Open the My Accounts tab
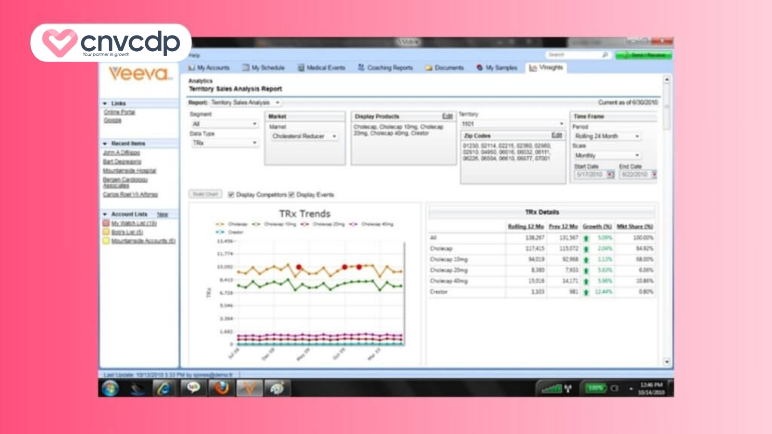The image size is (772, 434). tap(209, 68)
